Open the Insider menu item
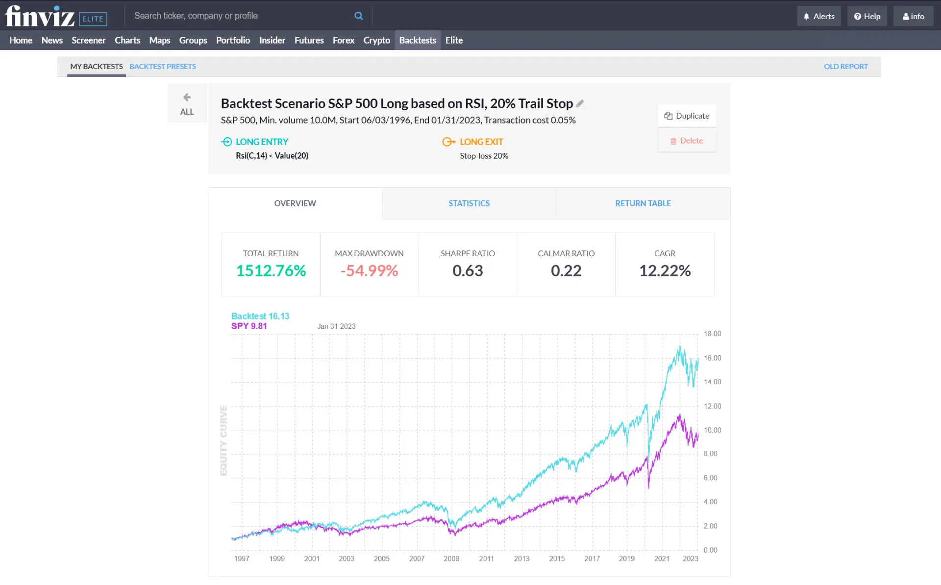Image resolution: width=941 pixels, height=585 pixels. 272,40
